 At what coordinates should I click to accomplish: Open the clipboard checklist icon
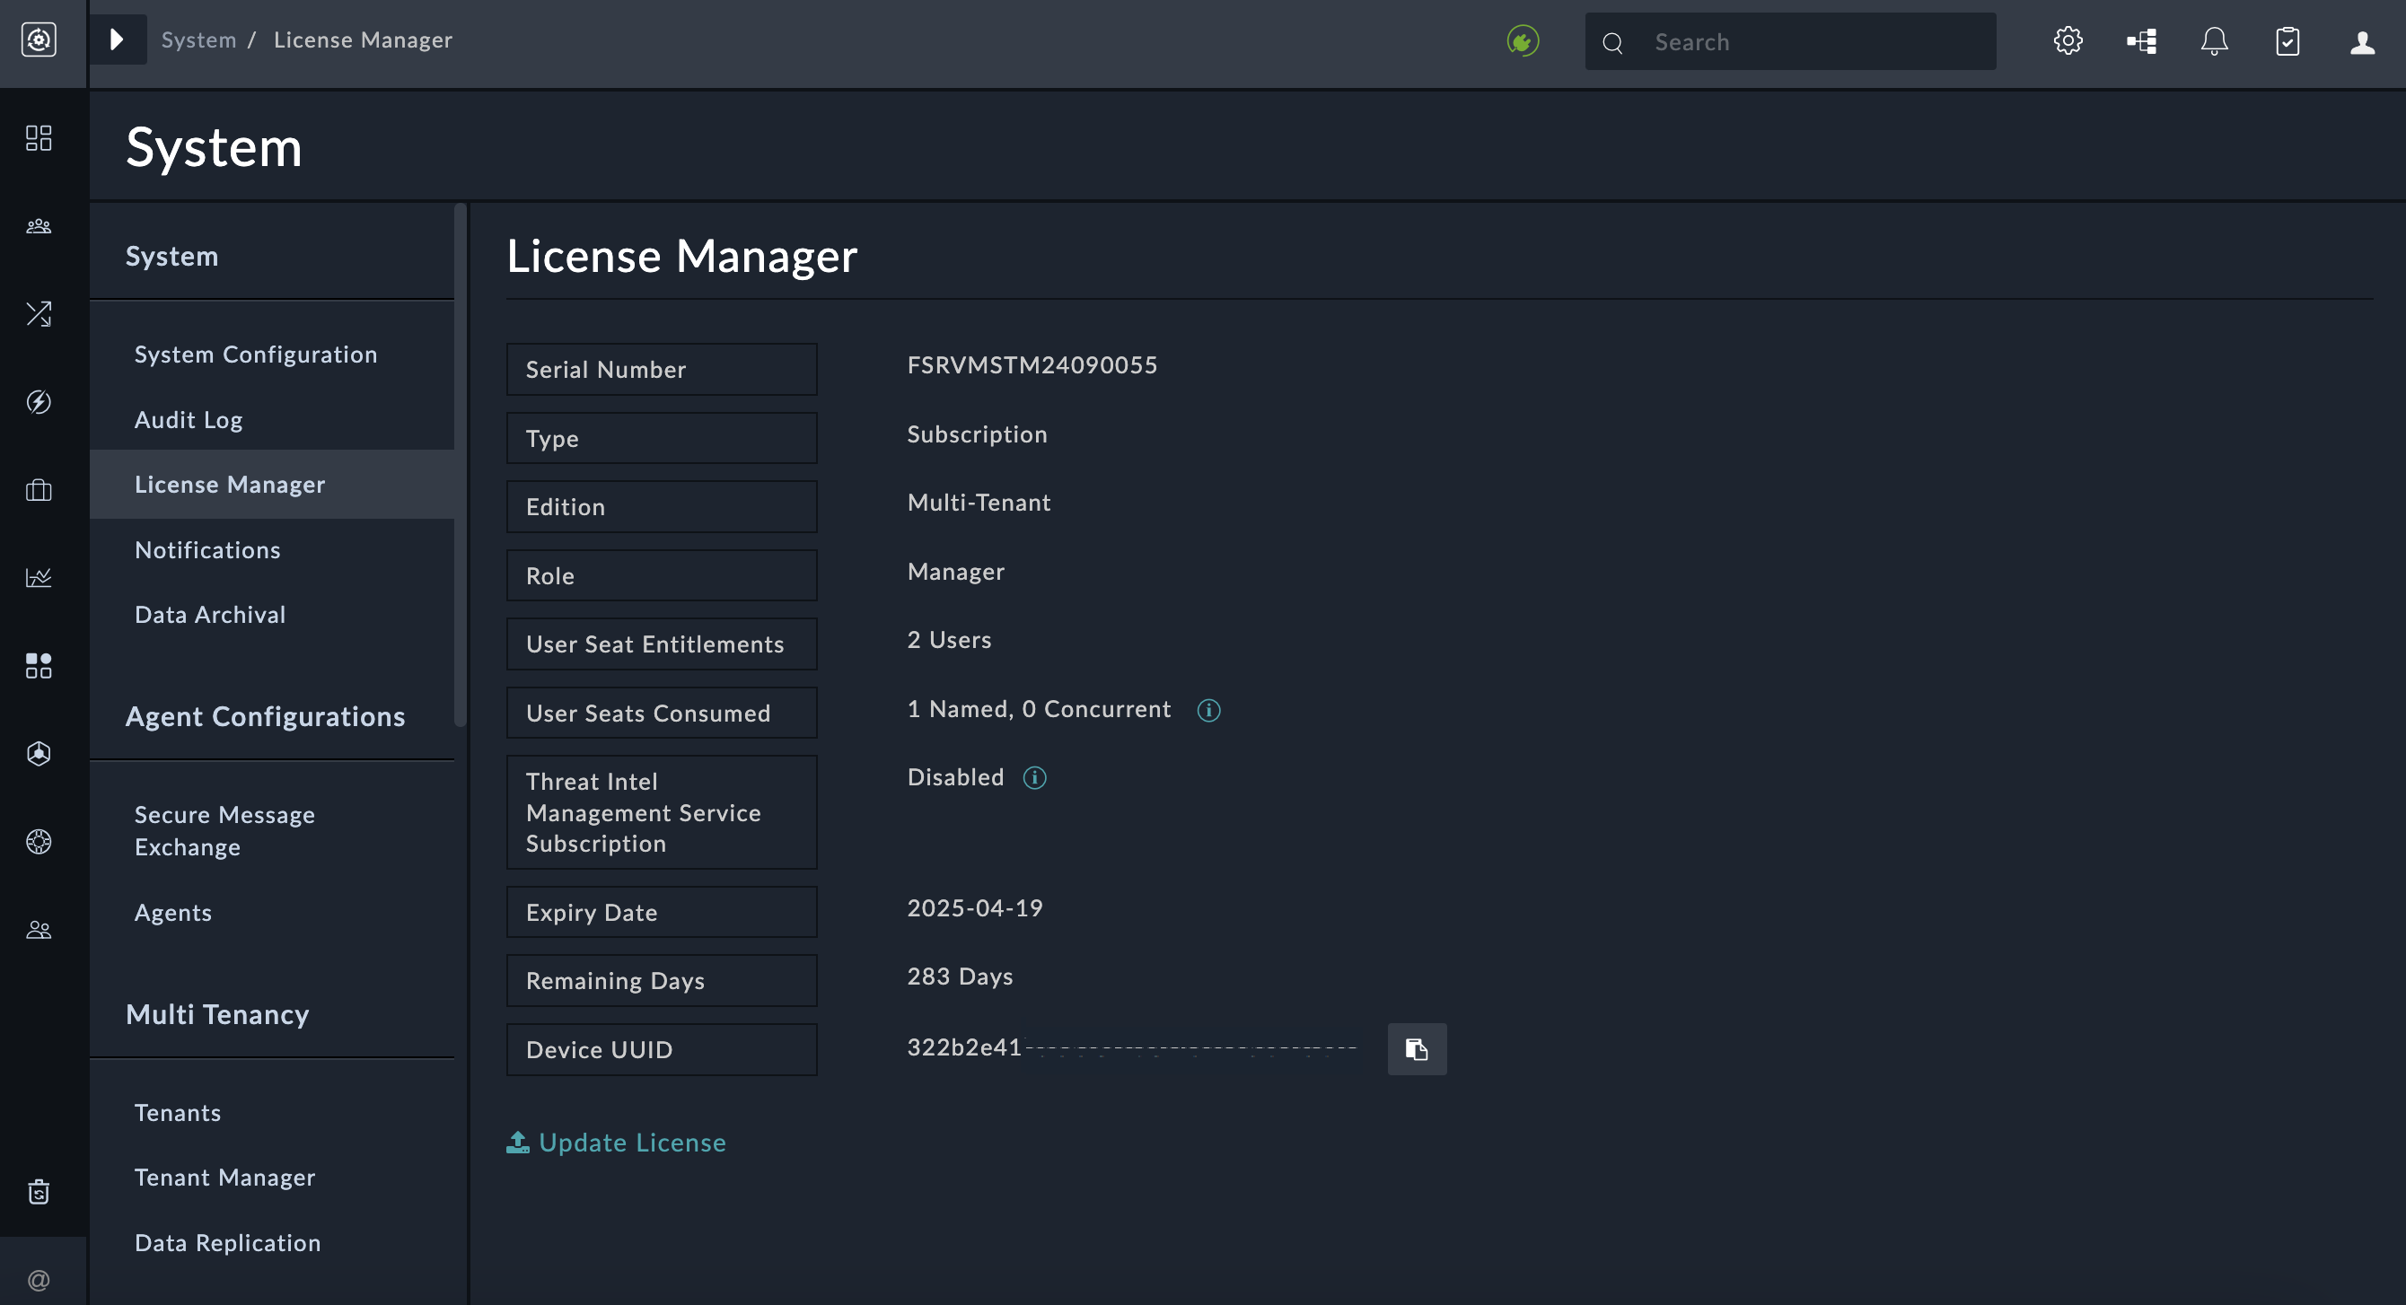2288,40
